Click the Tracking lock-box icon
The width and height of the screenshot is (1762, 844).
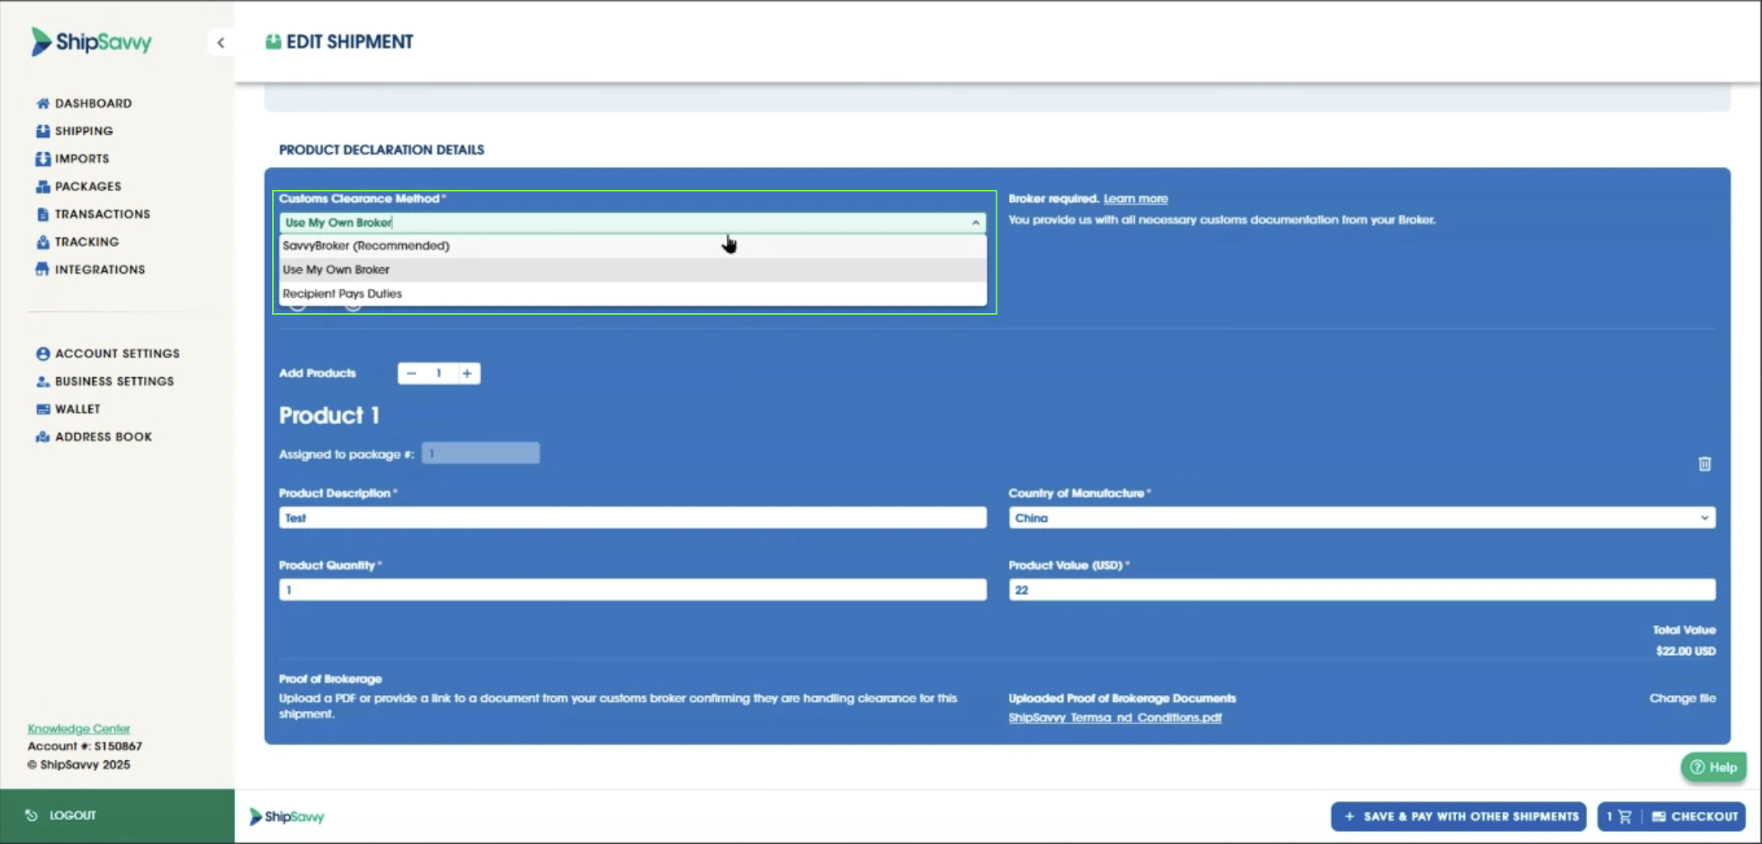coord(43,242)
